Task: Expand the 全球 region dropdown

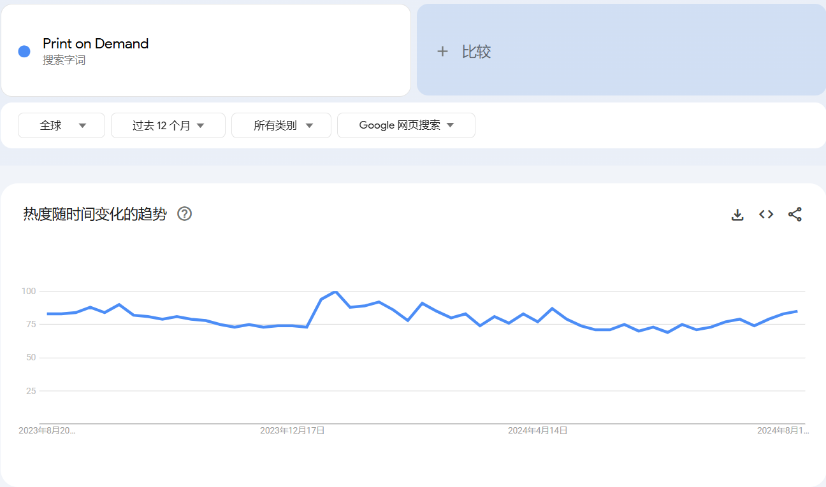Action: point(61,125)
